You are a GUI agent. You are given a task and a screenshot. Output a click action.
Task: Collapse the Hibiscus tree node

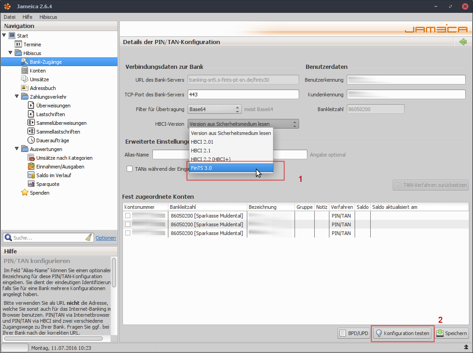coord(10,53)
